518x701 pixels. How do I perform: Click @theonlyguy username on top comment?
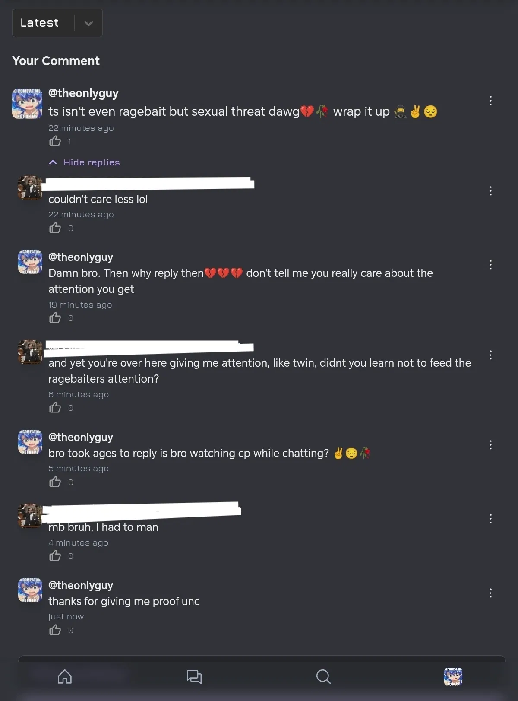[x=83, y=93]
